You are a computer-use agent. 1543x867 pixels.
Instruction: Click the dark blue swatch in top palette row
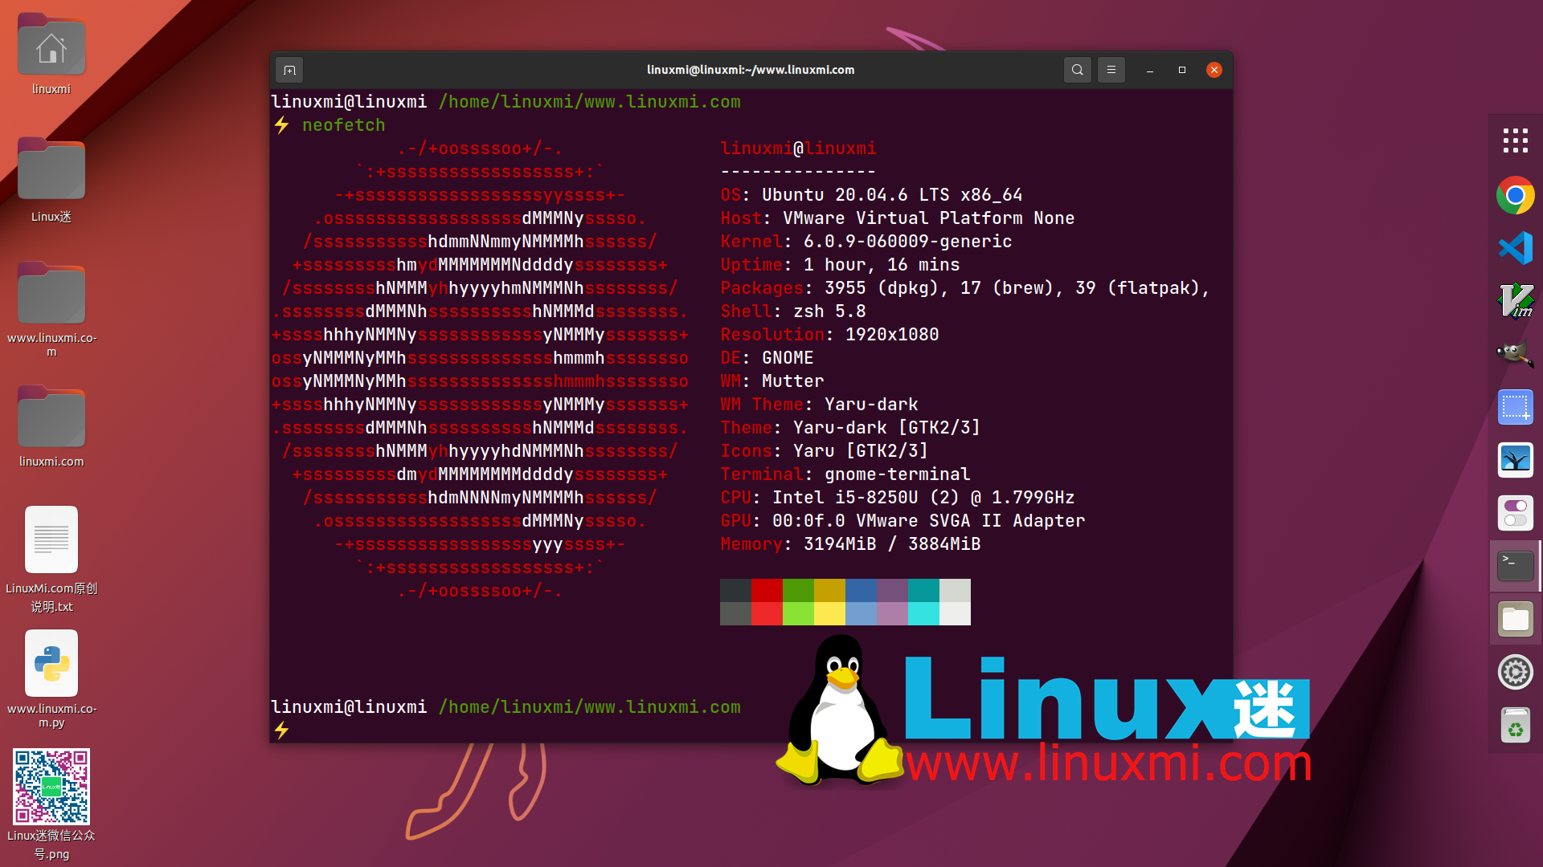[x=861, y=590]
